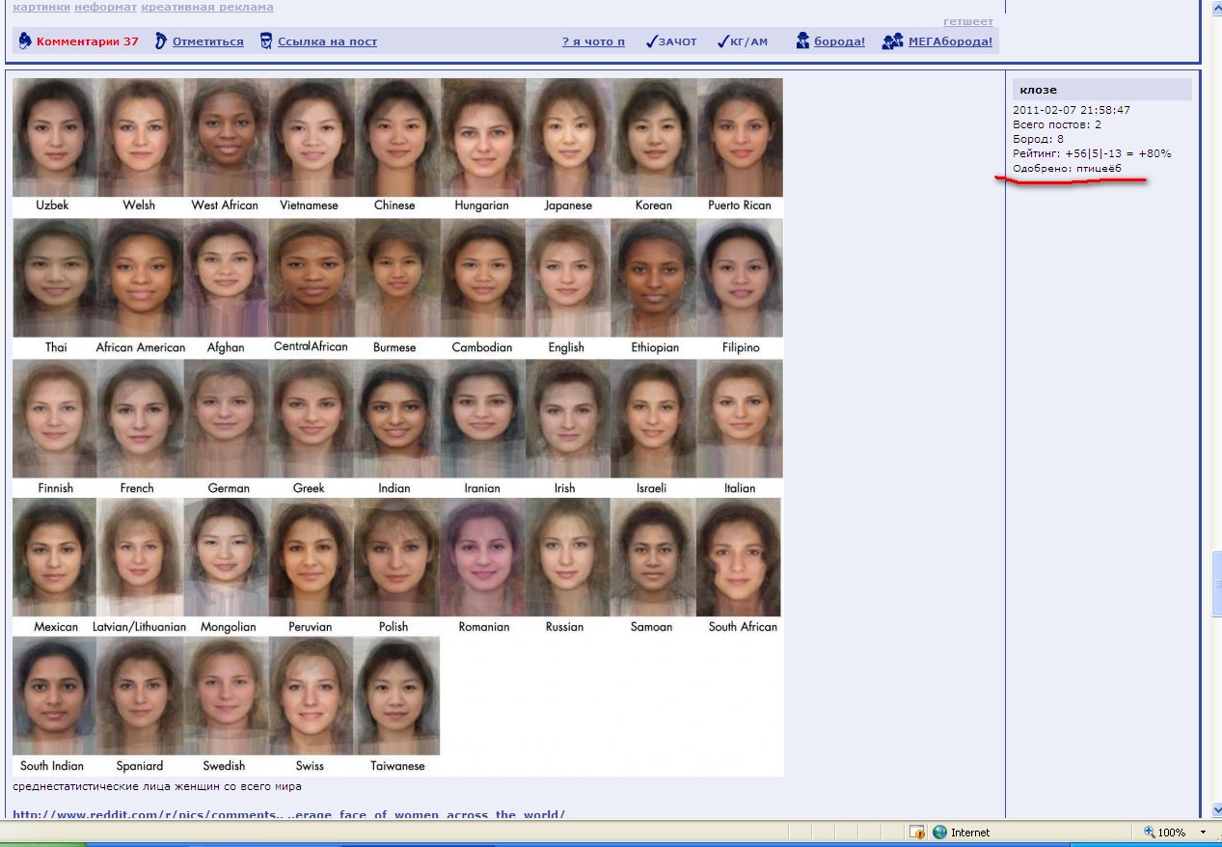The height and width of the screenshot is (847, 1222).
Task: Open the креативная реклама tag link
Action: (206, 7)
